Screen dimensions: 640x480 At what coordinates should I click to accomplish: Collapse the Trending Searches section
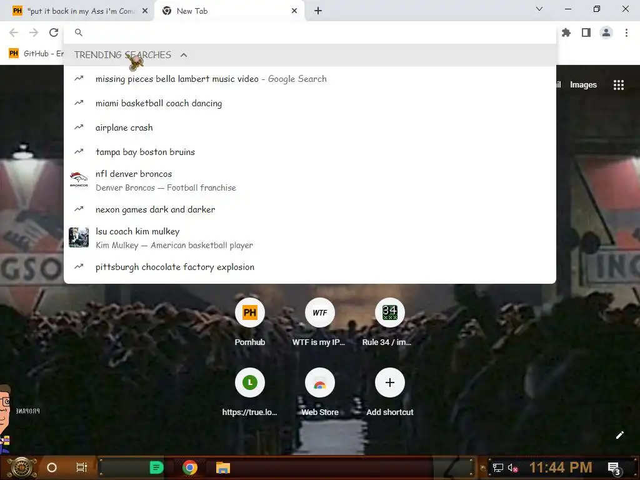point(184,55)
